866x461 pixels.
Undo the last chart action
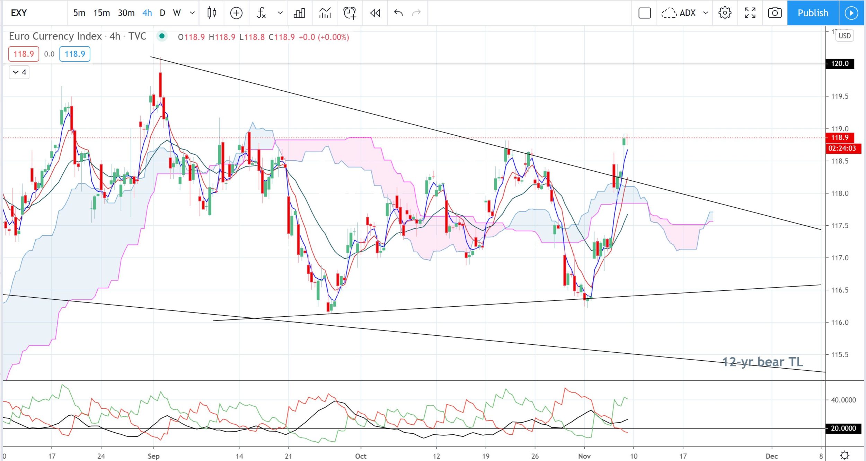[398, 13]
